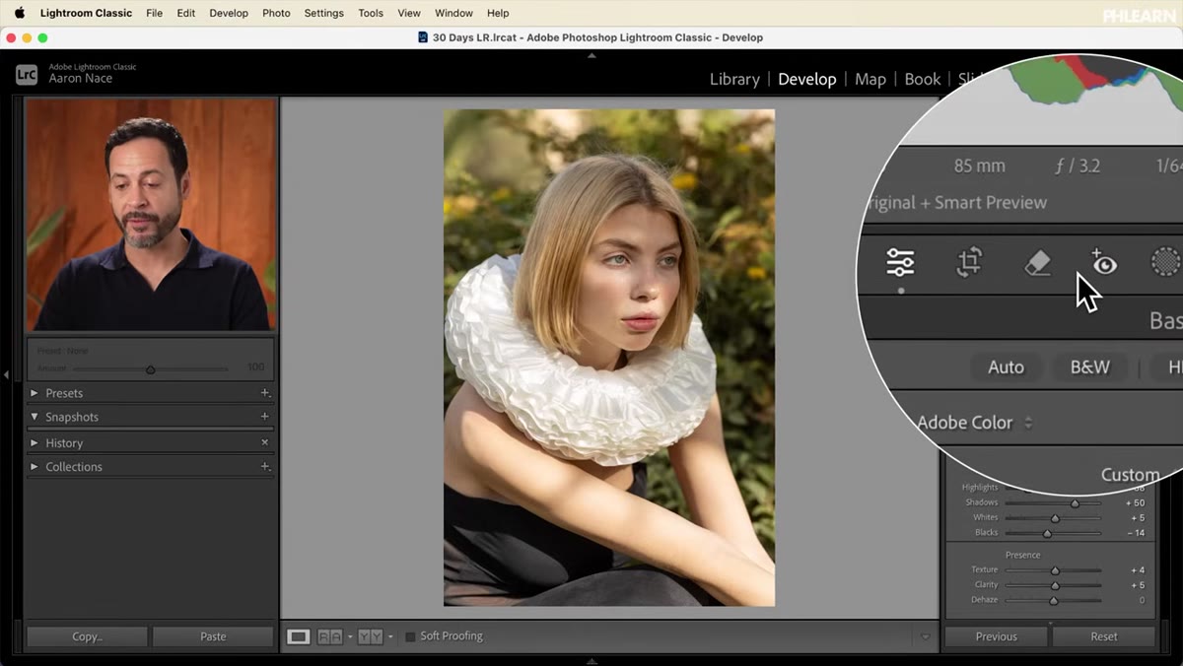Add a new preset with Presets plus icon
The width and height of the screenshot is (1183, 666).
point(265,393)
